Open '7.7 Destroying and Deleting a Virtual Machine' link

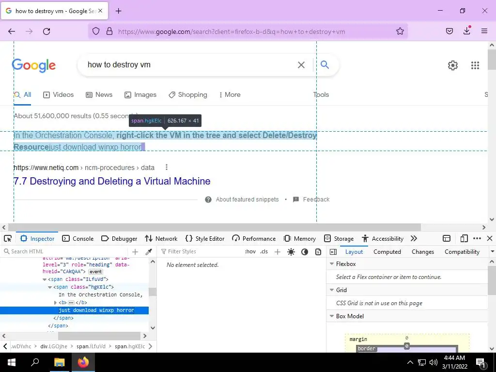[112, 181]
